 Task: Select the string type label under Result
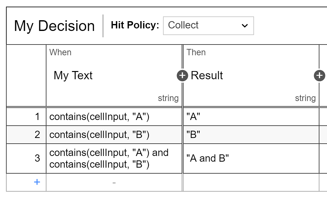[x=306, y=98]
